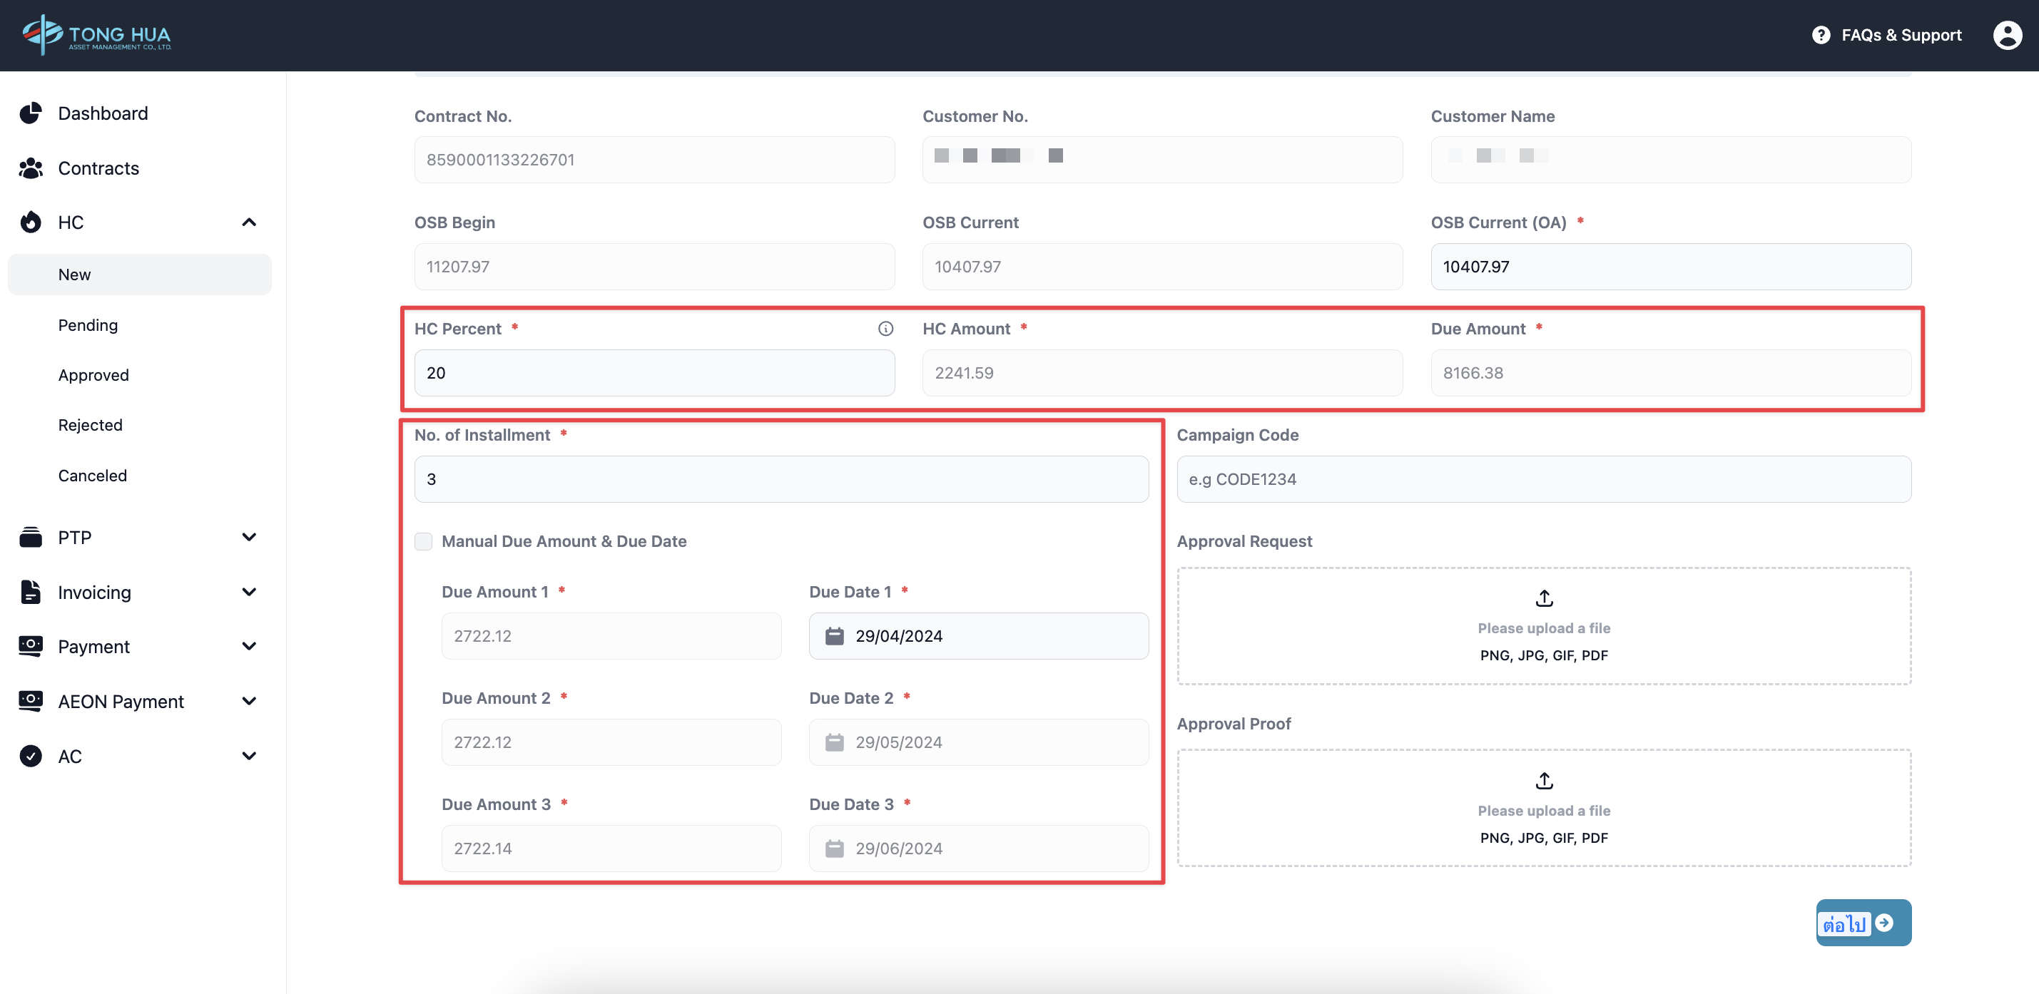The image size is (2039, 994).
Task: Expand the PTP menu section
Action: click(248, 538)
